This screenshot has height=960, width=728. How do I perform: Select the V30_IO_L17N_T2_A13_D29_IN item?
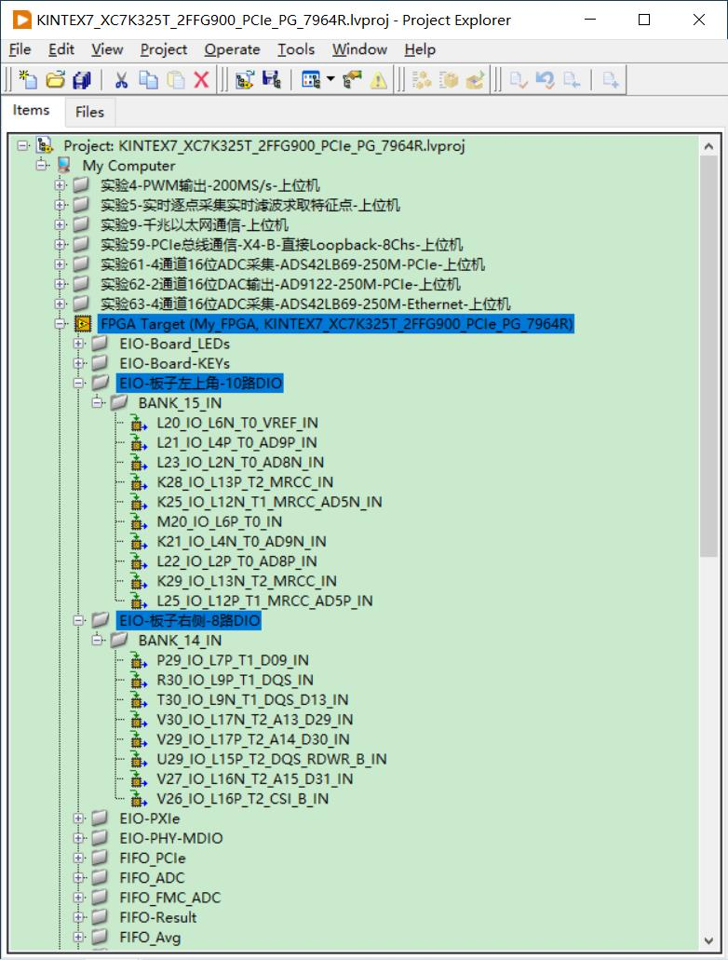tap(255, 720)
